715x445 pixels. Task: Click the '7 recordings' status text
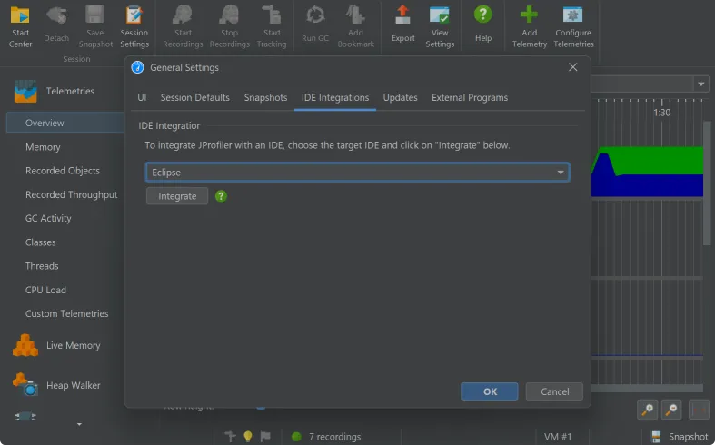tap(334, 437)
